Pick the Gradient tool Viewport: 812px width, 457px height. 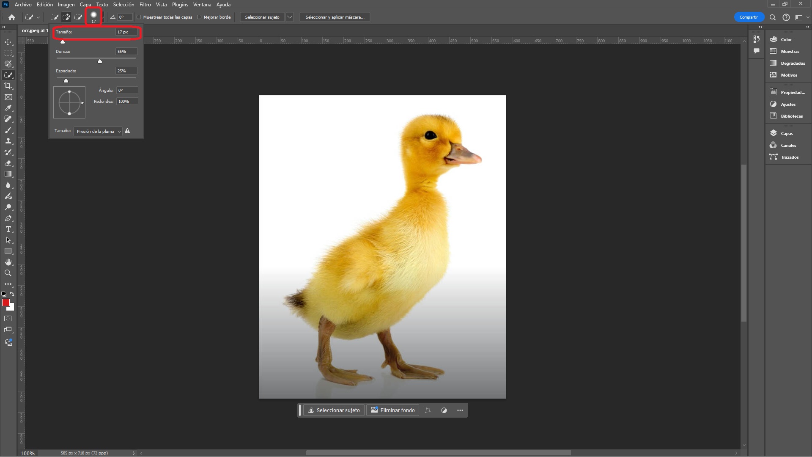pyautogui.click(x=8, y=174)
